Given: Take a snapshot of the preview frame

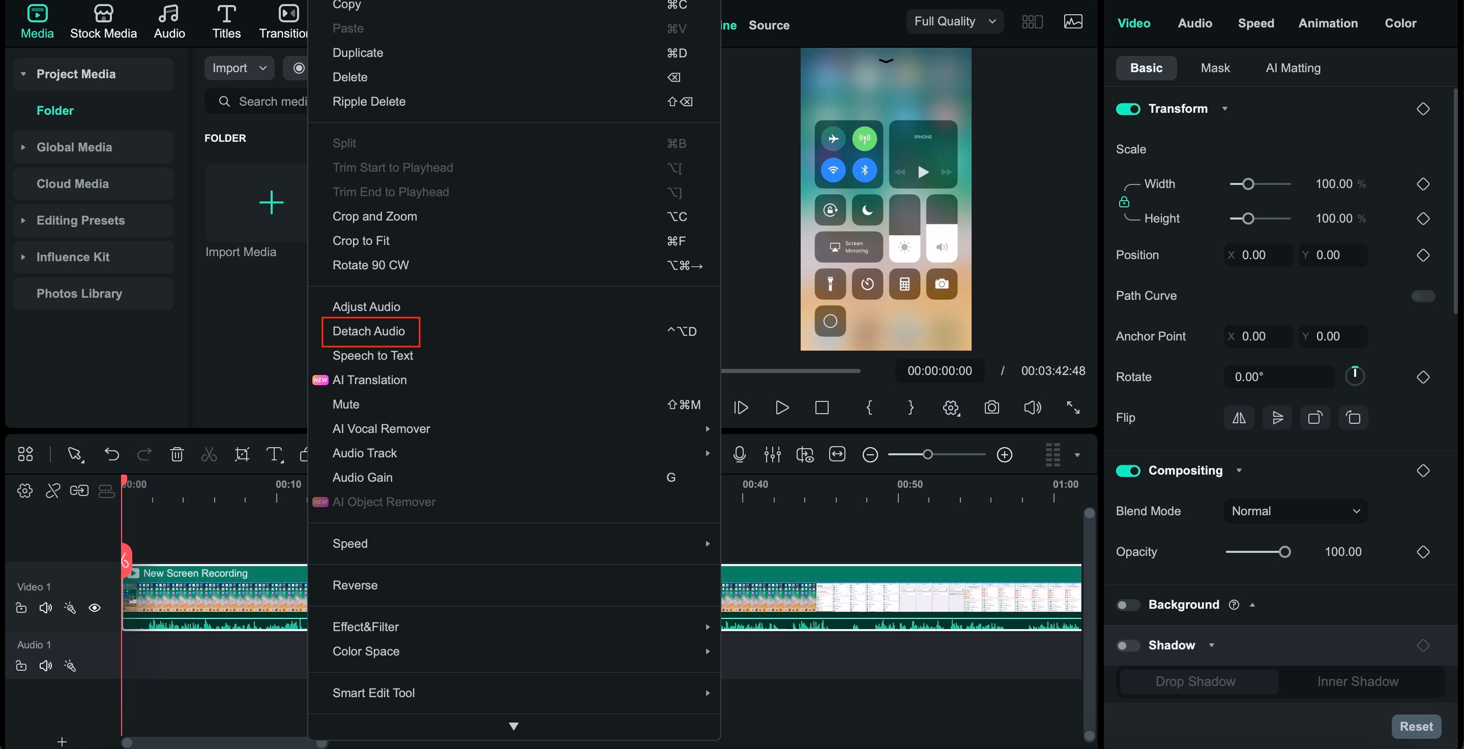Looking at the screenshot, I should pyautogui.click(x=991, y=408).
